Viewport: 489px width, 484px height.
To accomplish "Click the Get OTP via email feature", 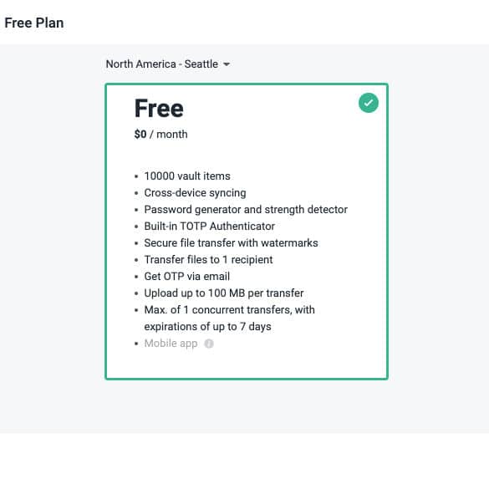I will (186, 277).
